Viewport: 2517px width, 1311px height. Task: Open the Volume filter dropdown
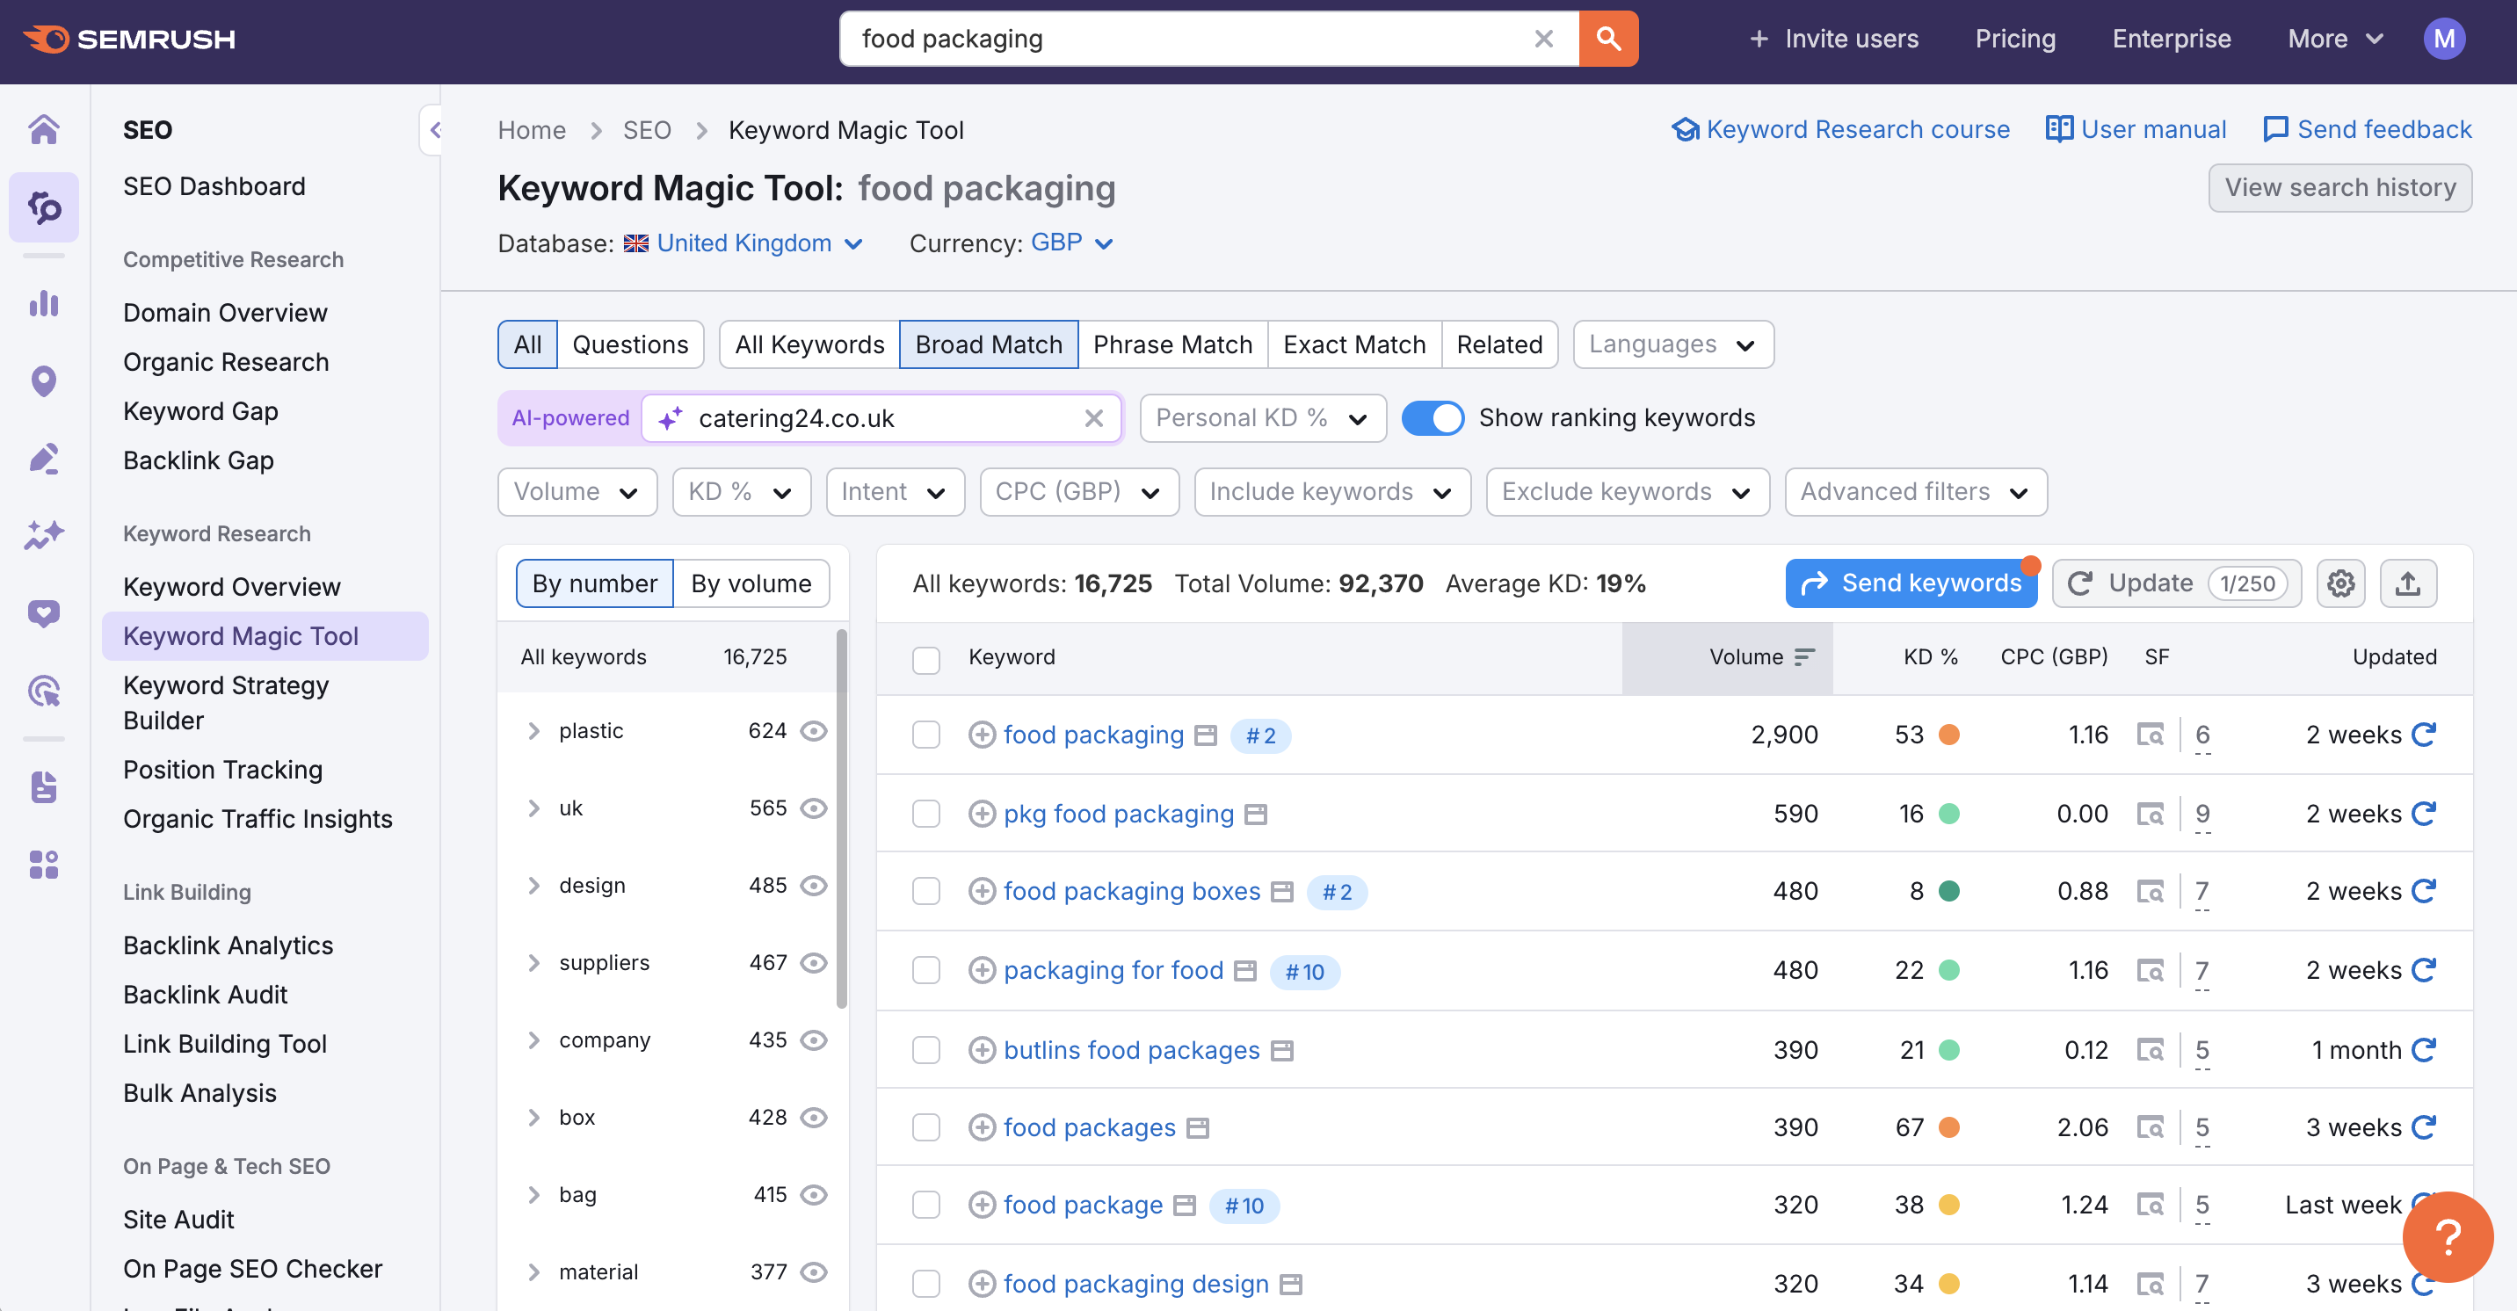coord(577,491)
